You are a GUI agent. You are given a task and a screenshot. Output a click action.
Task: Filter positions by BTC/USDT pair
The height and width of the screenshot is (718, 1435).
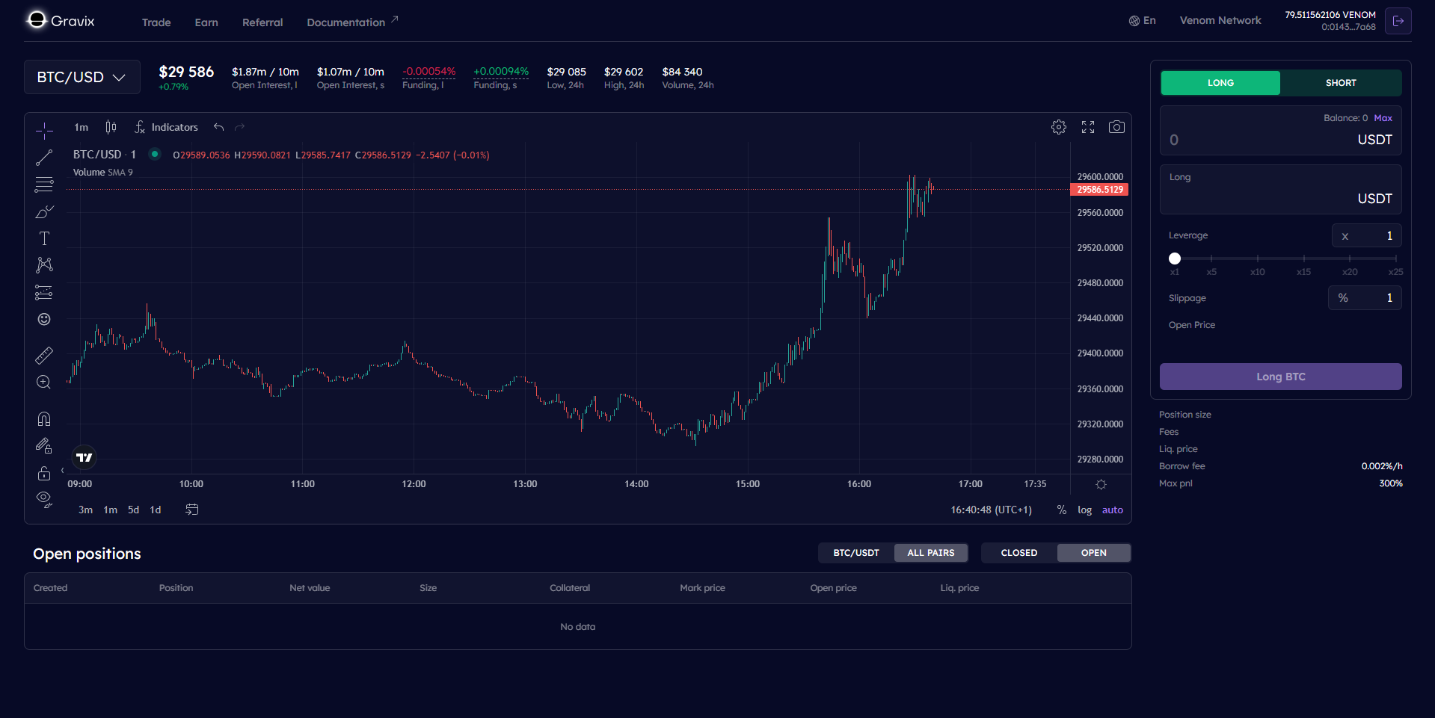[x=856, y=553]
